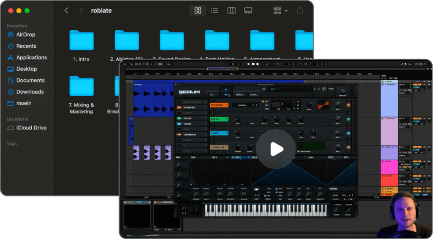Click phaser module green power button
Screen dimensions: 433x239
pos(348,119)
